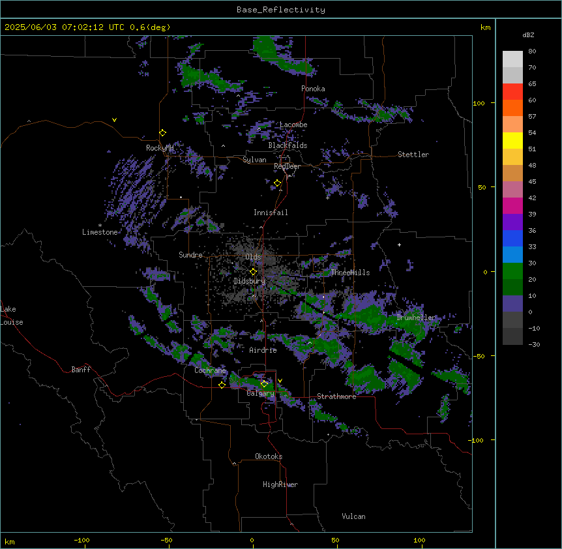Click the Stettler city label
Image resolution: width=562 pixels, height=549 pixels.
click(x=413, y=155)
